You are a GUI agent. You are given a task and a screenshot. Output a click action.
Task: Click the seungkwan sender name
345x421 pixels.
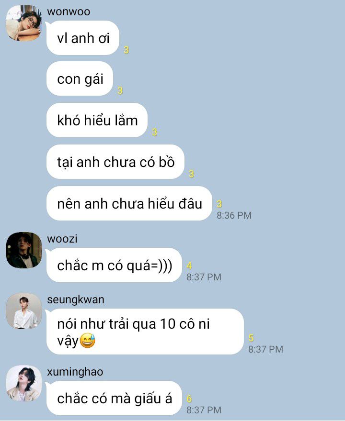76,300
